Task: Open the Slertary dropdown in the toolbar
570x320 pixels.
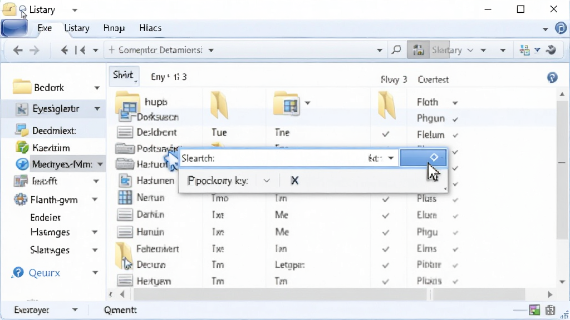Action: [470, 50]
